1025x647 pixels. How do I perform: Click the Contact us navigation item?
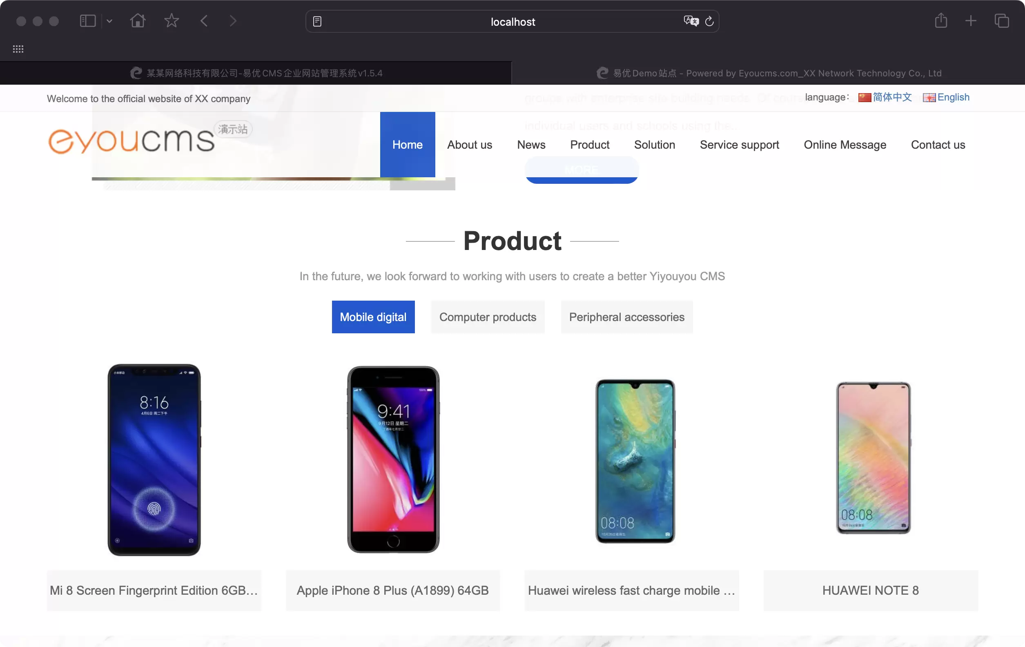[937, 144]
